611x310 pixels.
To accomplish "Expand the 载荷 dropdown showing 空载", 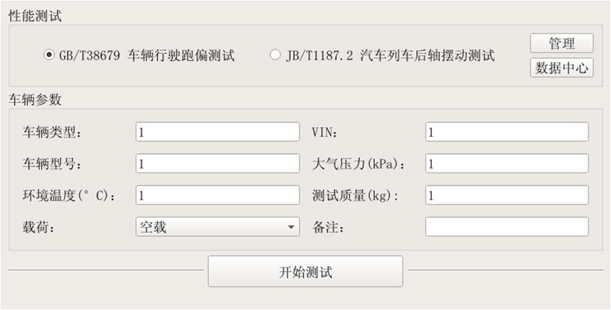I will [x=218, y=227].
